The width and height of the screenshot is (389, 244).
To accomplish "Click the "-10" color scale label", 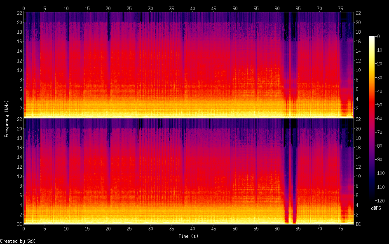I will (x=379, y=50).
